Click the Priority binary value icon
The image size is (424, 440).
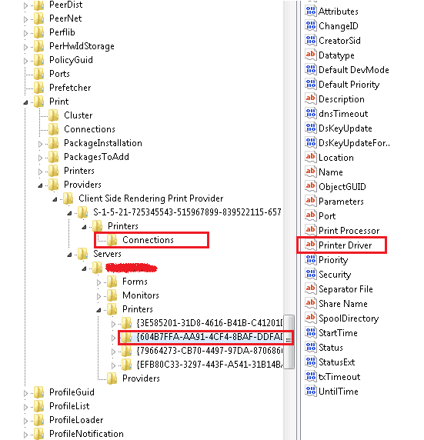[311, 259]
